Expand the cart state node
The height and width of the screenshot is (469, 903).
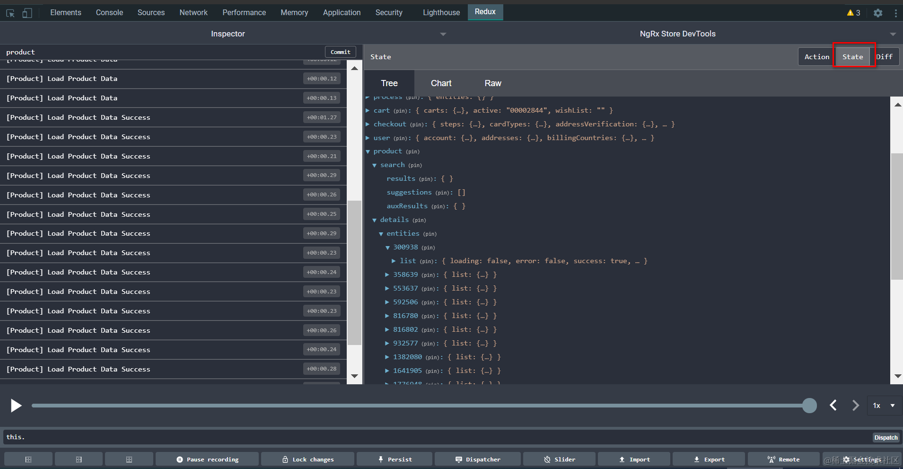[368, 110]
